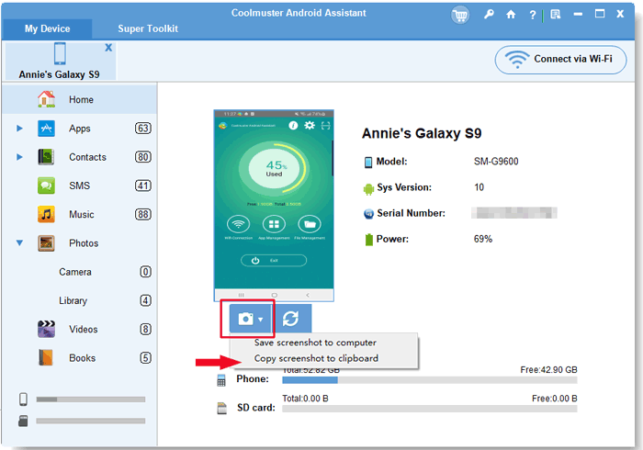This screenshot has width=643, height=450.
Task: Click the blurred Serial Number value
Action: [514, 213]
